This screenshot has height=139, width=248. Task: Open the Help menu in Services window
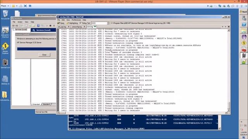[32, 22]
